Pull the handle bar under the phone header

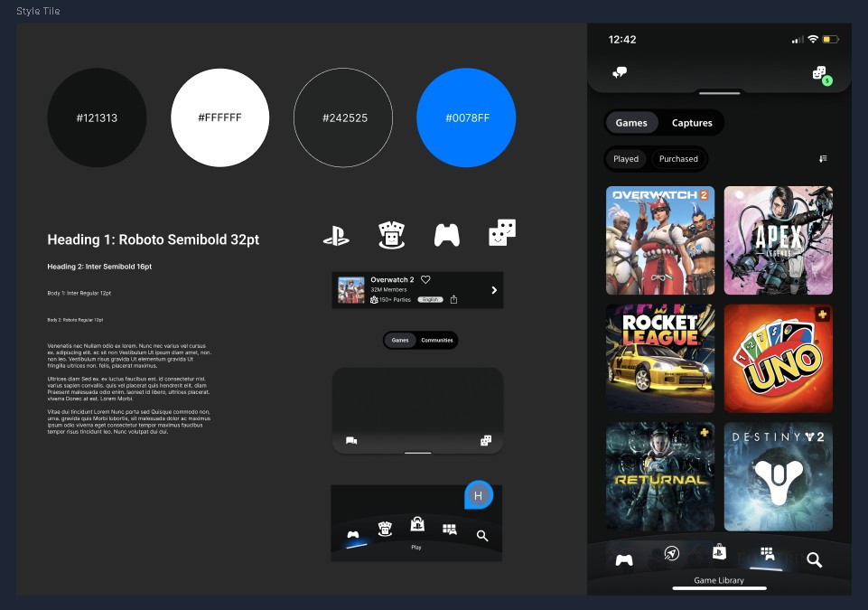coord(720,93)
